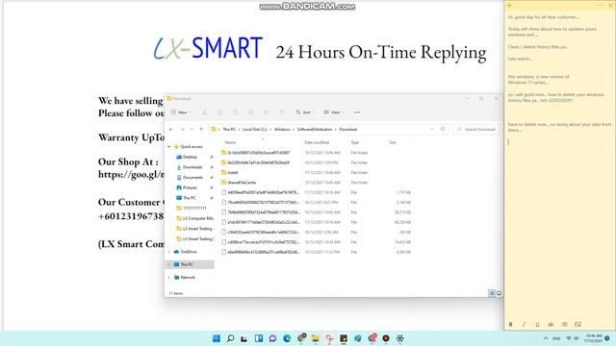Click the Copy icon in Explorer toolbar
Image resolution: width=616 pixels, height=346 pixels.
pos(220,112)
